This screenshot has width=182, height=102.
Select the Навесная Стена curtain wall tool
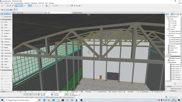[6, 56]
